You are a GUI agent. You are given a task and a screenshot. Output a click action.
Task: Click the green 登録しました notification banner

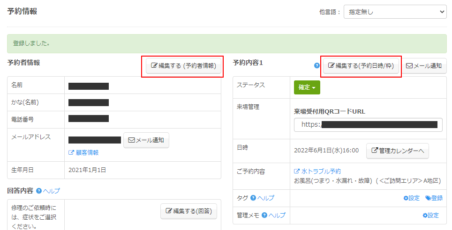click(x=226, y=43)
